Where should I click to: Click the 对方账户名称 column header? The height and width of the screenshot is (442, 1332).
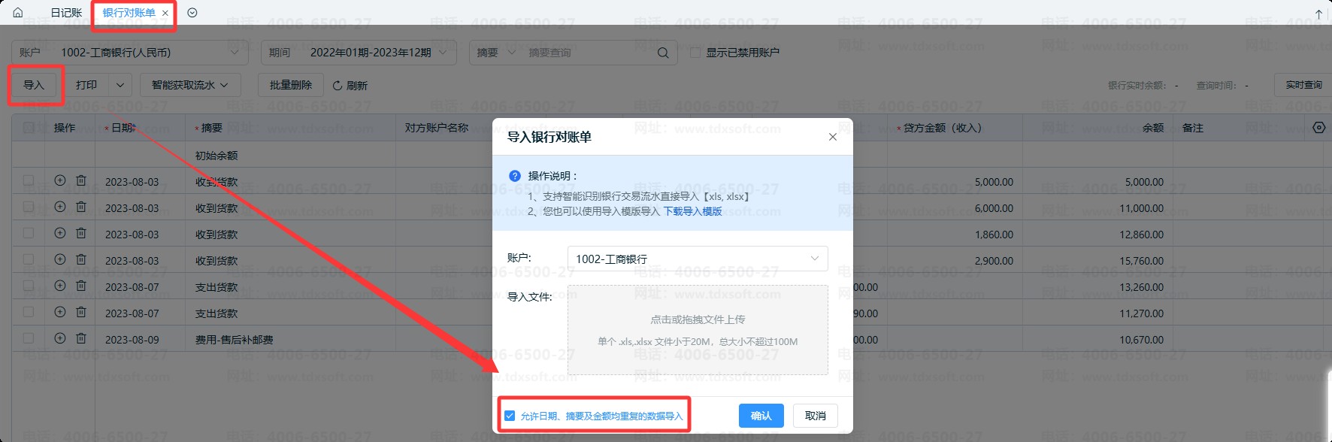(x=437, y=128)
